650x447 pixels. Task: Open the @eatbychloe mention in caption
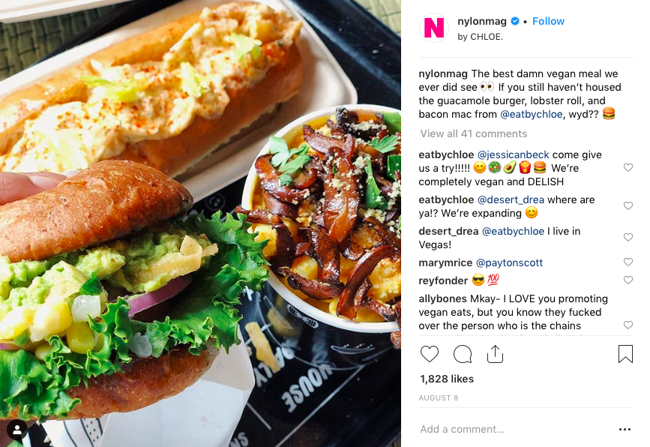[x=532, y=115]
